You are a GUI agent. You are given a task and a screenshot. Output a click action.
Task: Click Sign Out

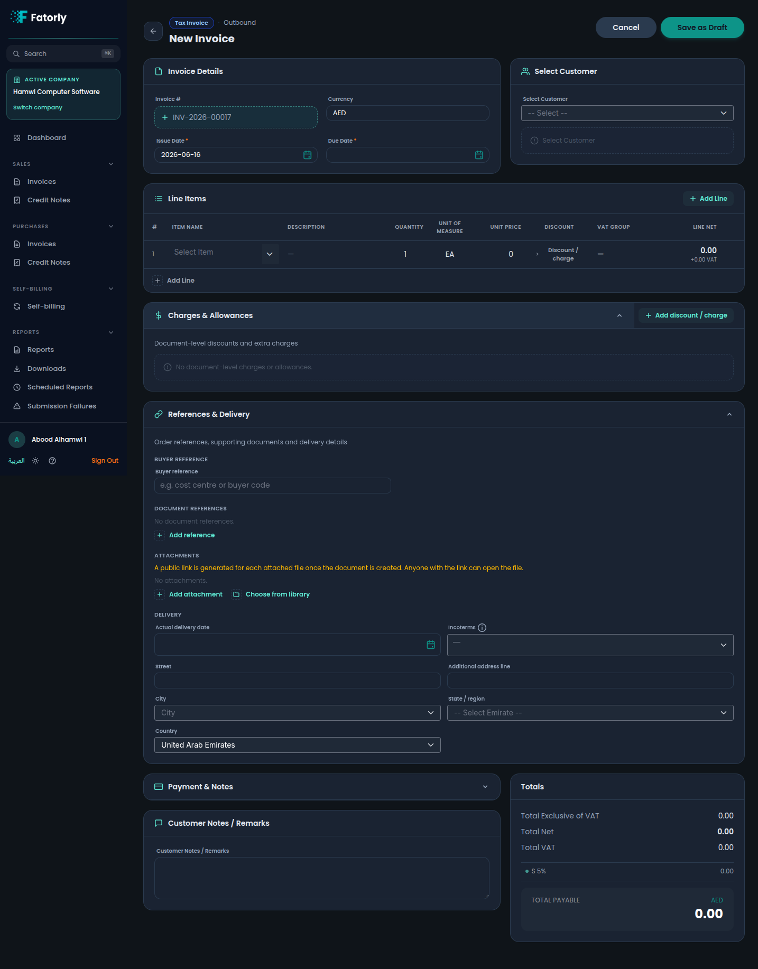105,461
